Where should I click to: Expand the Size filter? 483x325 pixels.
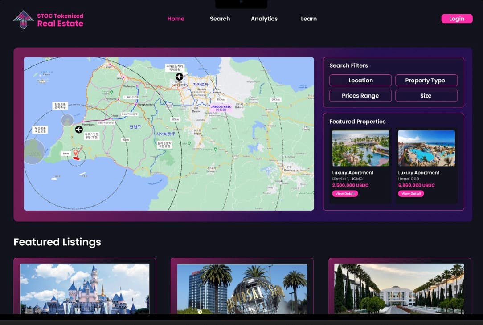[426, 96]
